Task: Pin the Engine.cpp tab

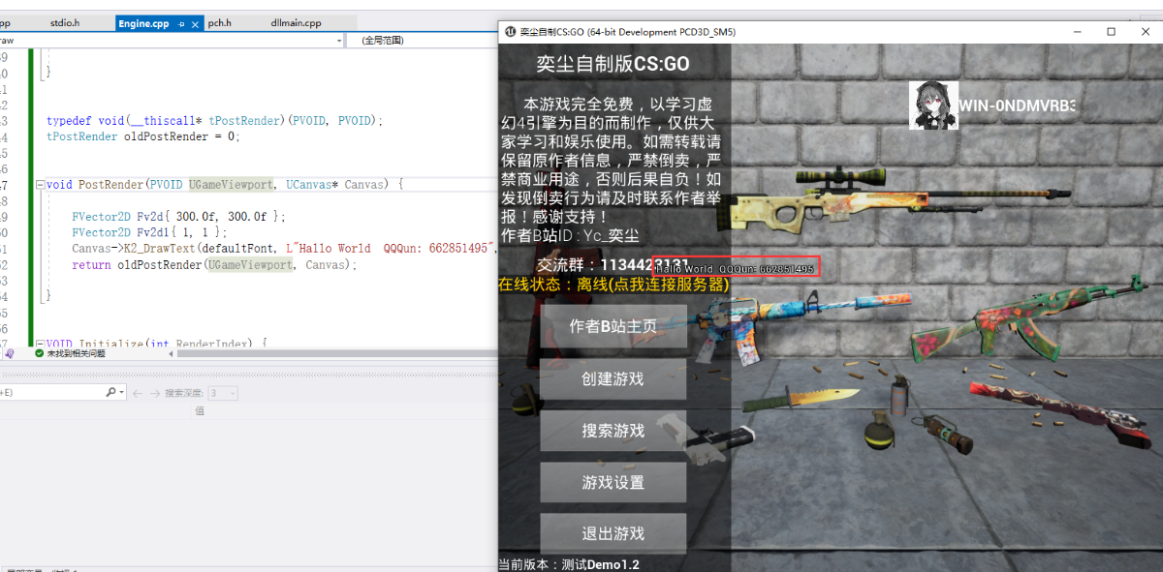Action: coord(181,23)
